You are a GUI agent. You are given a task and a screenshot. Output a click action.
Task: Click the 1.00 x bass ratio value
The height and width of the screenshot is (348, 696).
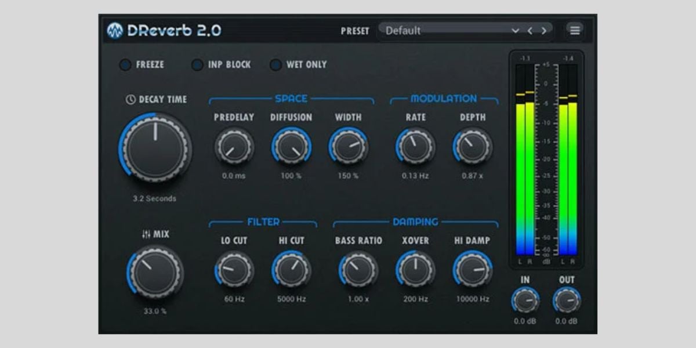tap(358, 299)
